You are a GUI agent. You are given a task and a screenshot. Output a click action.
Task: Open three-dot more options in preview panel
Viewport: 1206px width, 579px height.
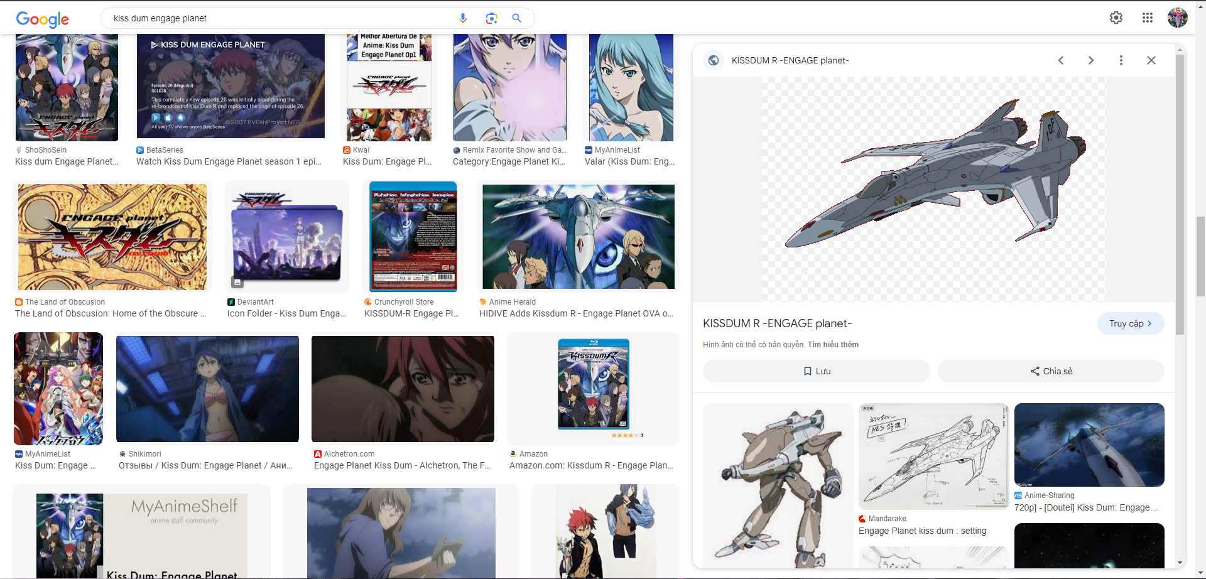1121,60
